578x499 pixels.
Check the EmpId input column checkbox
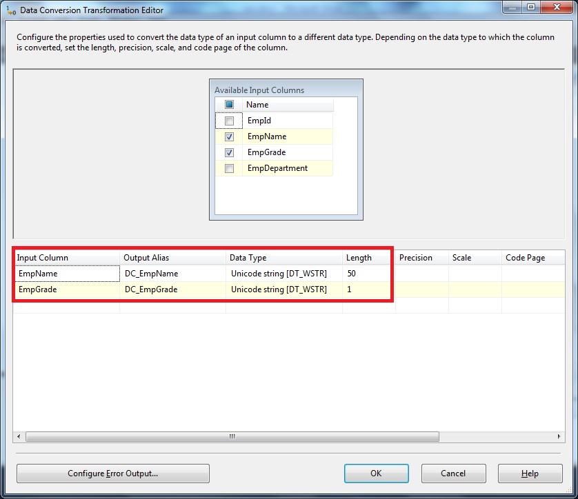tap(229, 121)
